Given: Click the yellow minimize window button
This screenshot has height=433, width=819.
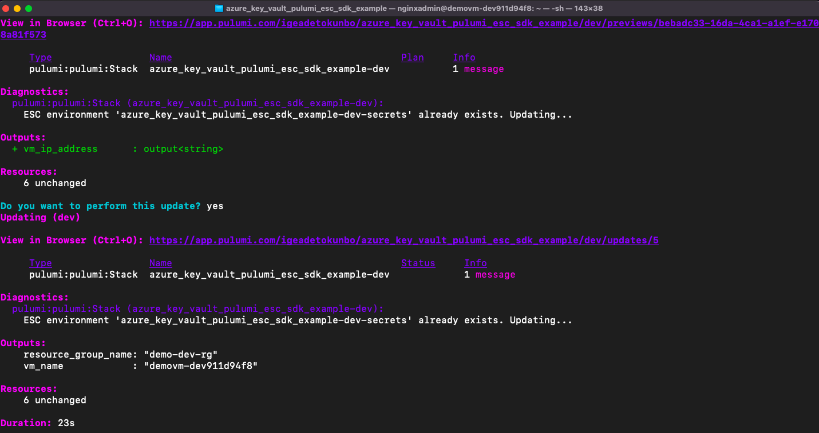Looking at the screenshot, I should (x=18, y=9).
